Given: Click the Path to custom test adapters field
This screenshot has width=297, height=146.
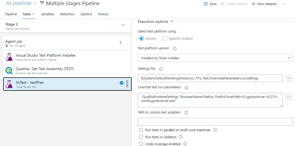Looking at the screenshot, I should (215, 122).
